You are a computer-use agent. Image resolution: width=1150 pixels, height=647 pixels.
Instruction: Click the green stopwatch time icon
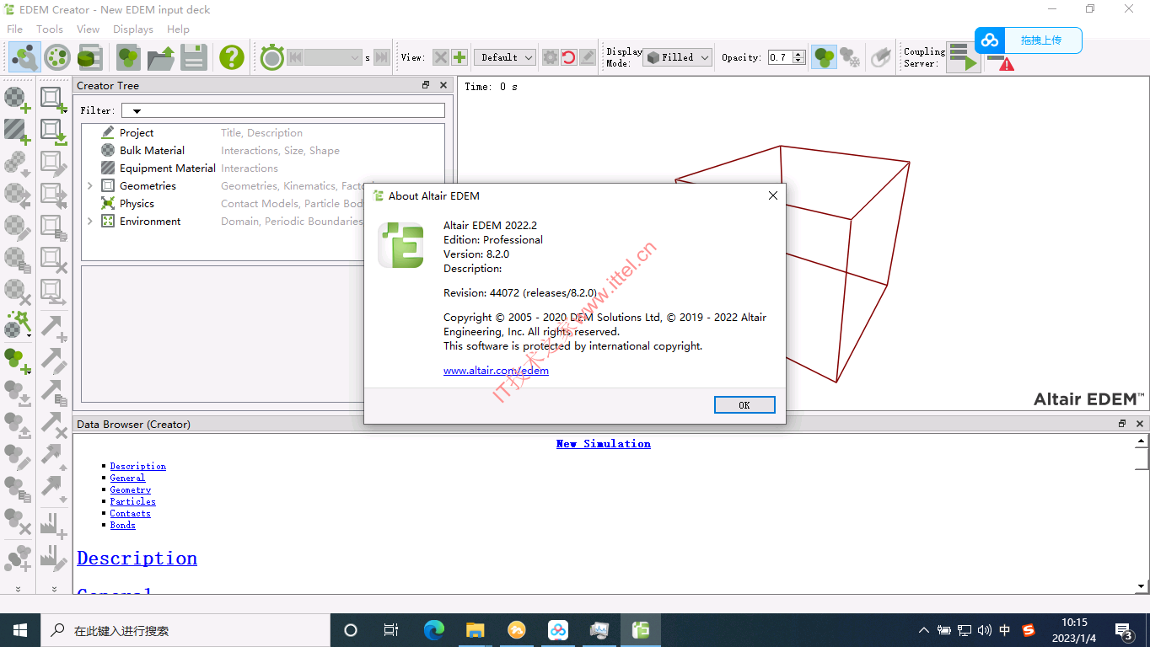(271, 57)
